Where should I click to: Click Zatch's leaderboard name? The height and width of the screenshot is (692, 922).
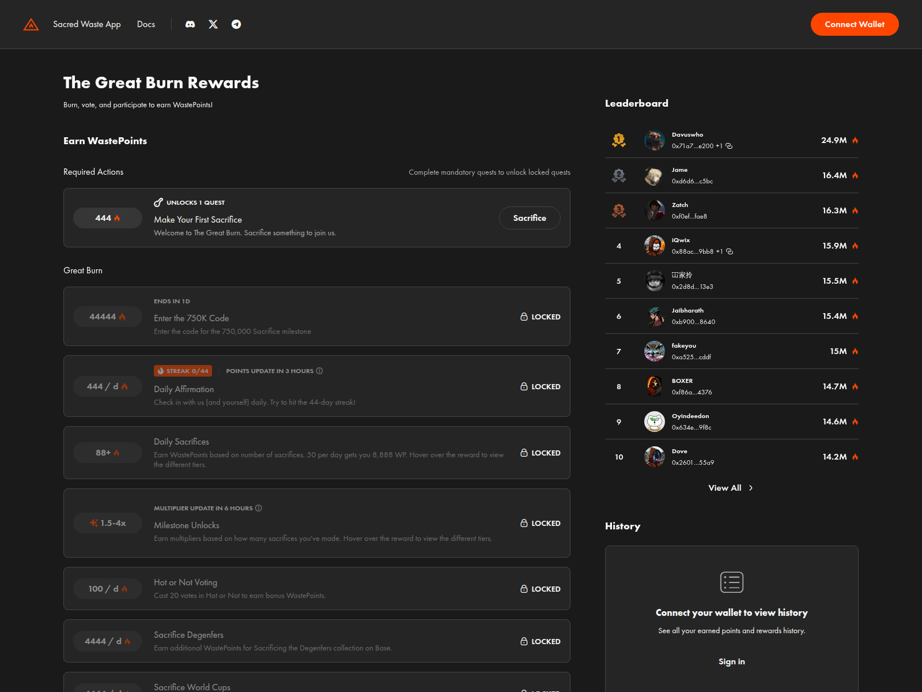pos(680,205)
